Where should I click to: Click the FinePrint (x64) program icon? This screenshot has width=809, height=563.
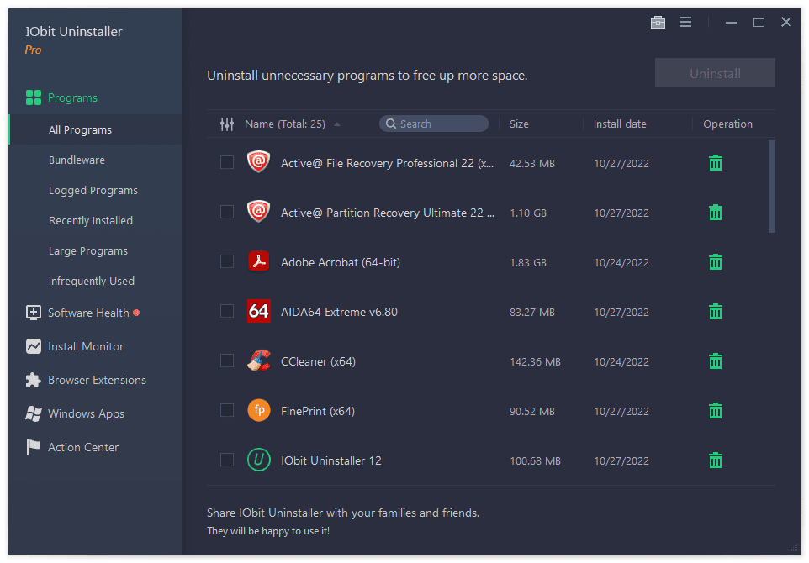coord(258,411)
